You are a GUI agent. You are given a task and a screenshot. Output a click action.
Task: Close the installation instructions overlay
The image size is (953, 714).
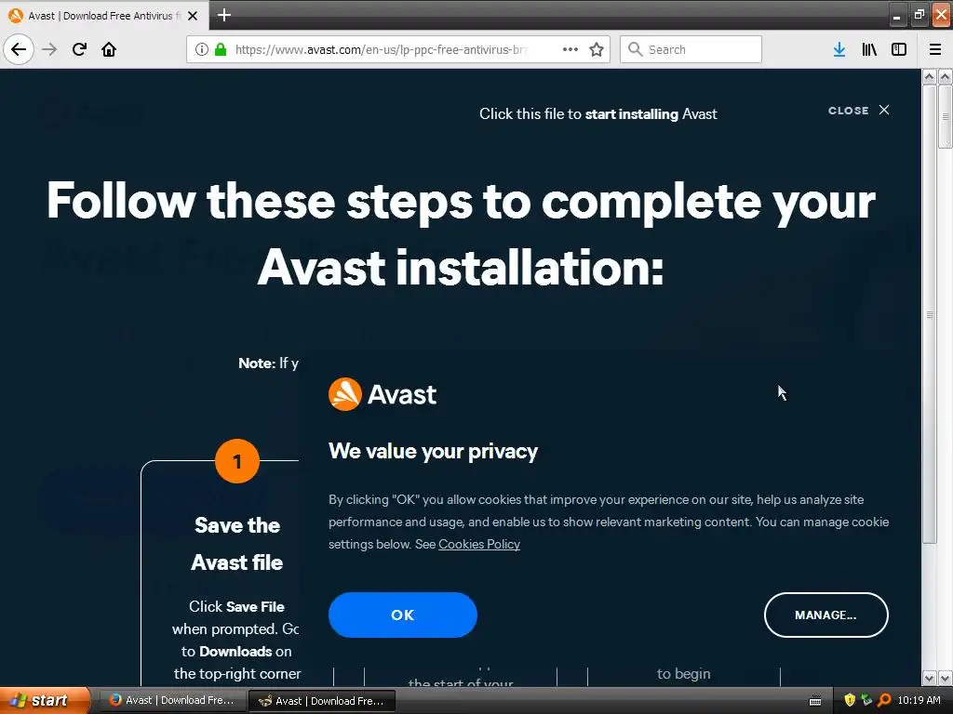point(859,111)
